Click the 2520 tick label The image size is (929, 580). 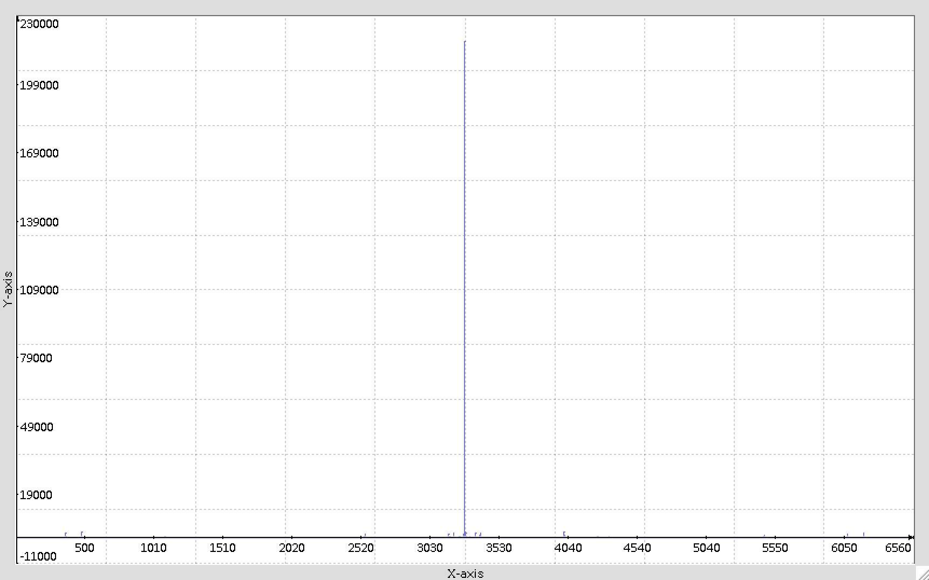click(360, 548)
